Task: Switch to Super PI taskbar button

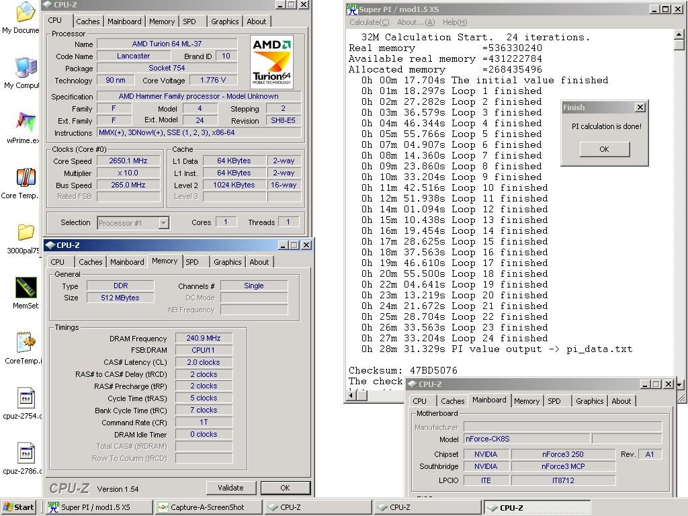Action: coord(99,507)
